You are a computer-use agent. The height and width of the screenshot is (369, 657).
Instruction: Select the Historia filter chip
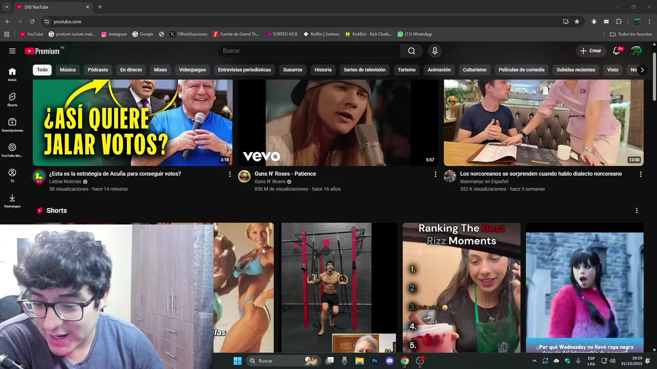(x=323, y=70)
